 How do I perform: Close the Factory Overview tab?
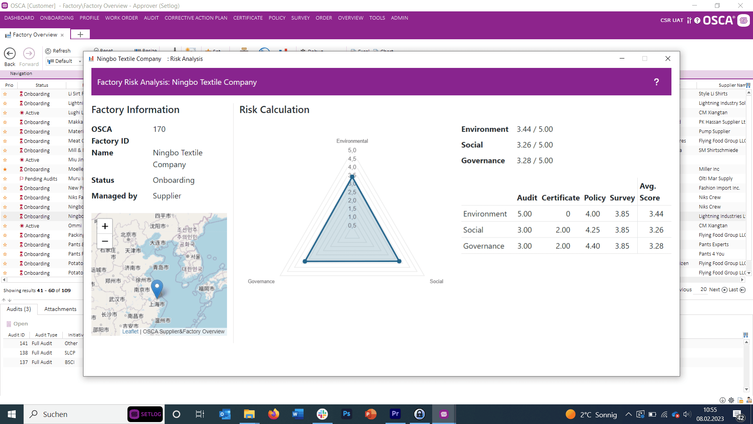coord(62,35)
